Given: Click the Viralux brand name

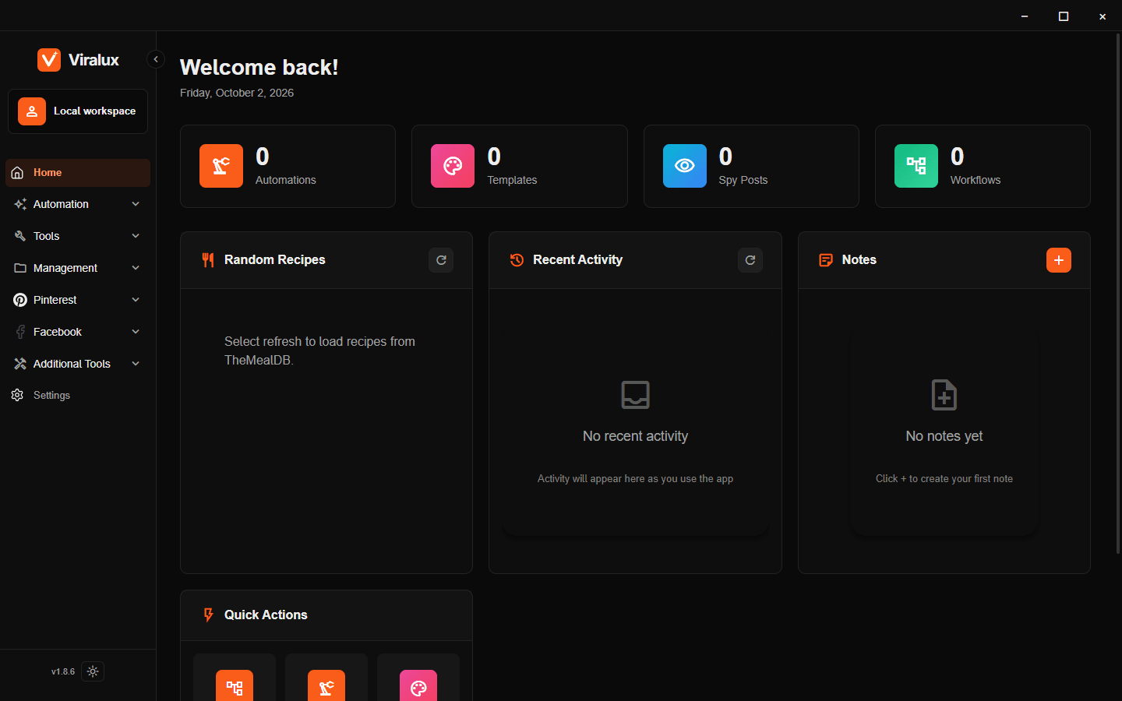Looking at the screenshot, I should 93,60.
